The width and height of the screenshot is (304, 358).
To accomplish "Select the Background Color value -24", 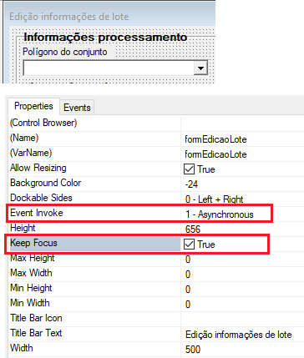I will (x=191, y=184).
